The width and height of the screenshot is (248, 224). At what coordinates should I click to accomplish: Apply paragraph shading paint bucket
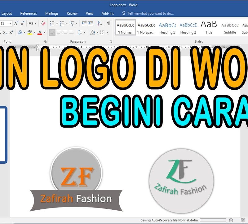coord(93,33)
